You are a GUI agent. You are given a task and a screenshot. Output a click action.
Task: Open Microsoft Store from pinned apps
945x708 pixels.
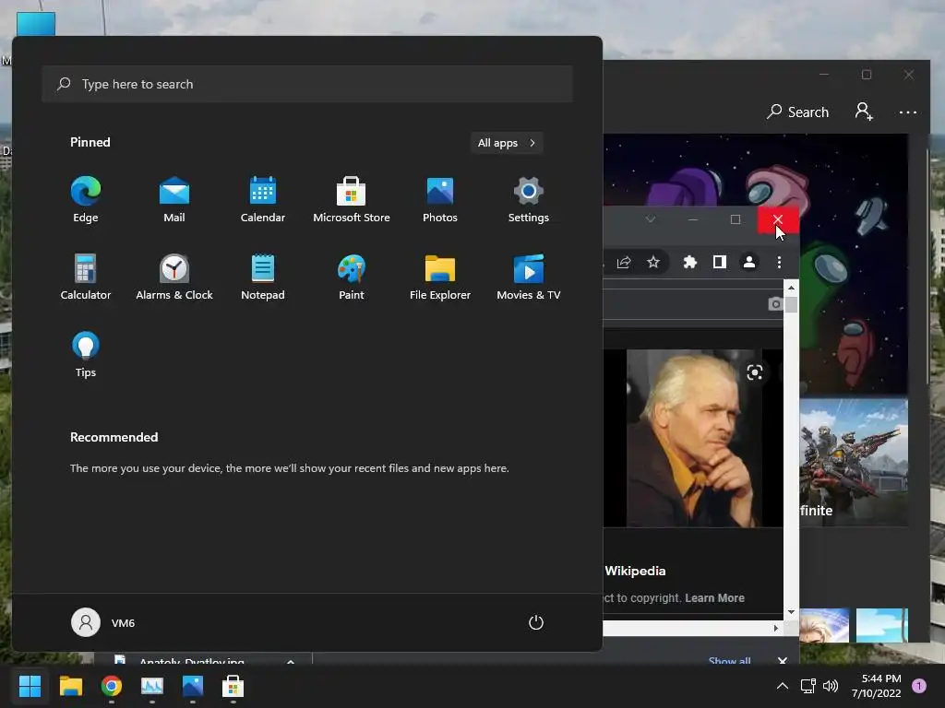click(x=352, y=200)
